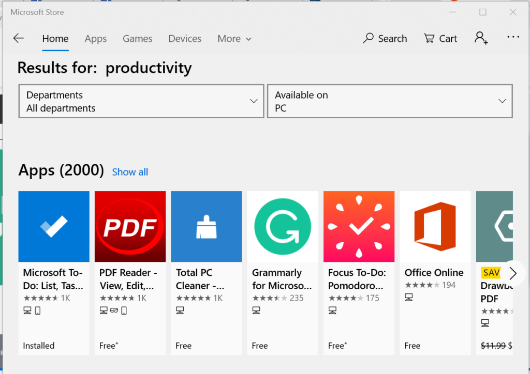Screen dimensions: 530x374
Task: Open the three-dot more options menu
Action: pyautogui.click(x=513, y=37)
